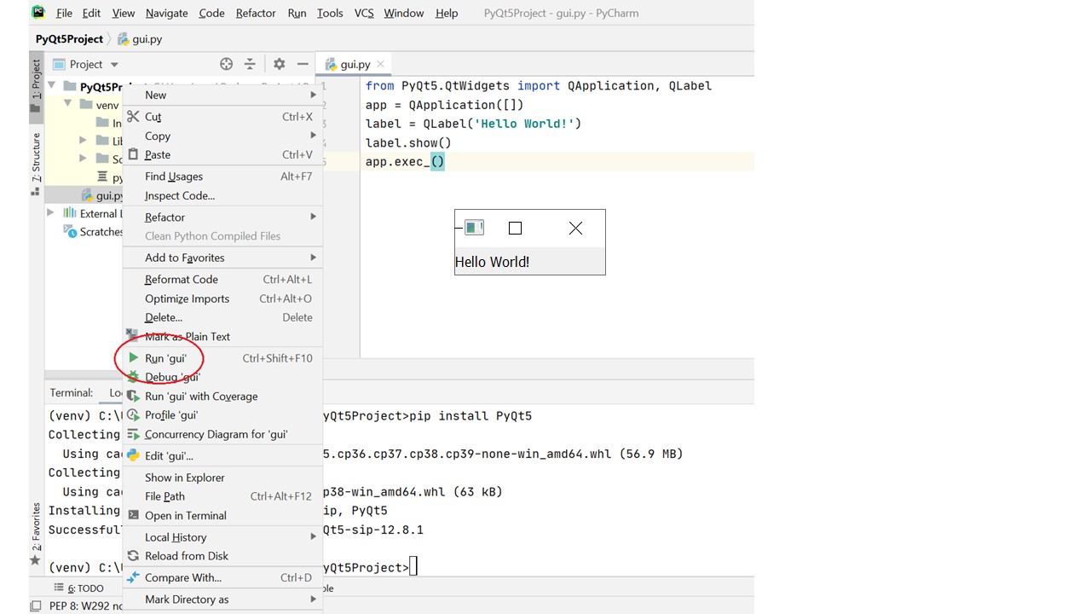Viewport: 1091px width, 614px height.
Task: Click the green Run 'gui' play icon
Action: click(133, 358)
